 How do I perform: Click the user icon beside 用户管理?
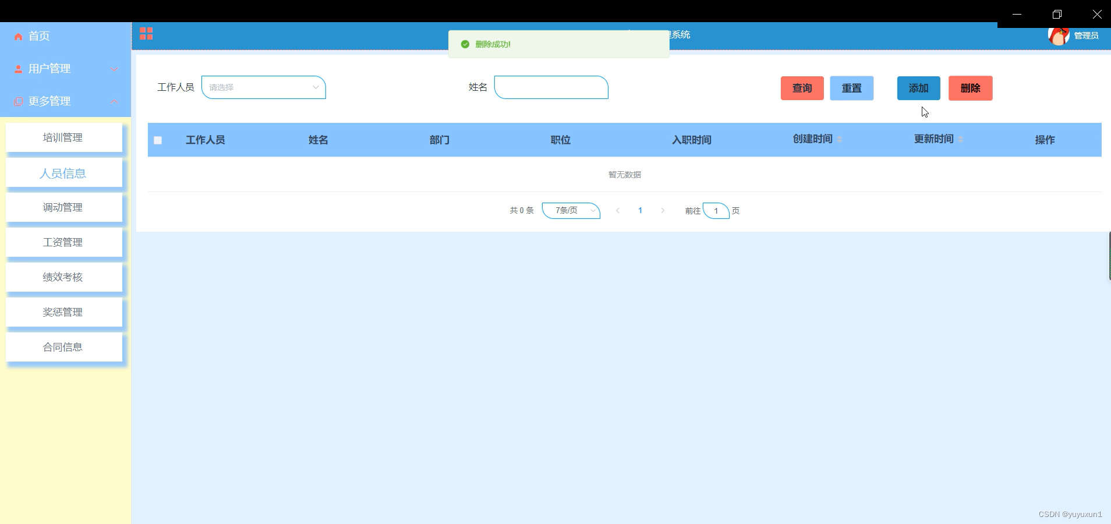click(x=19, y=69)
